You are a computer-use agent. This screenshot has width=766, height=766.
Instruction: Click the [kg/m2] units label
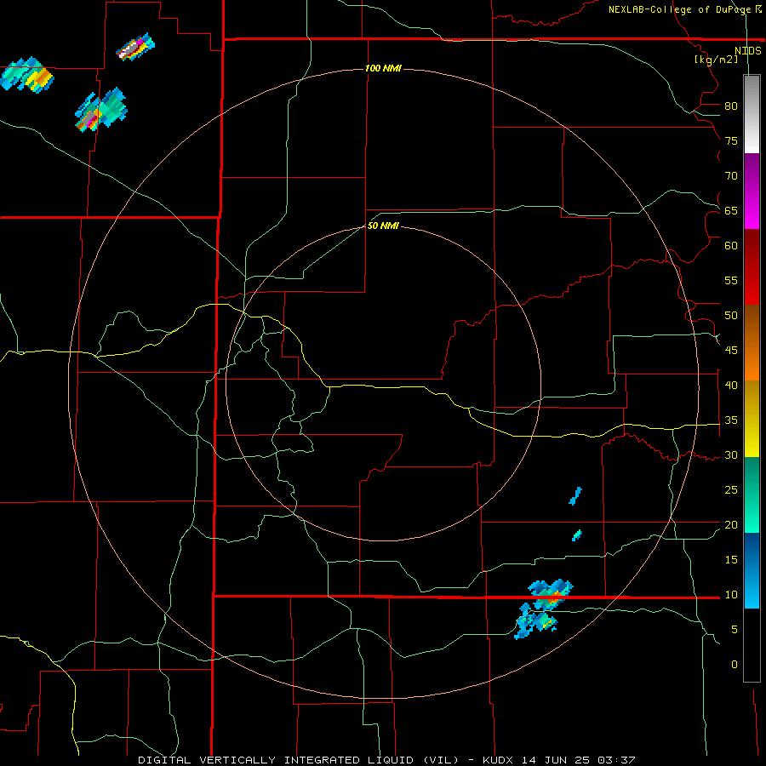click(x=716, y=60)
